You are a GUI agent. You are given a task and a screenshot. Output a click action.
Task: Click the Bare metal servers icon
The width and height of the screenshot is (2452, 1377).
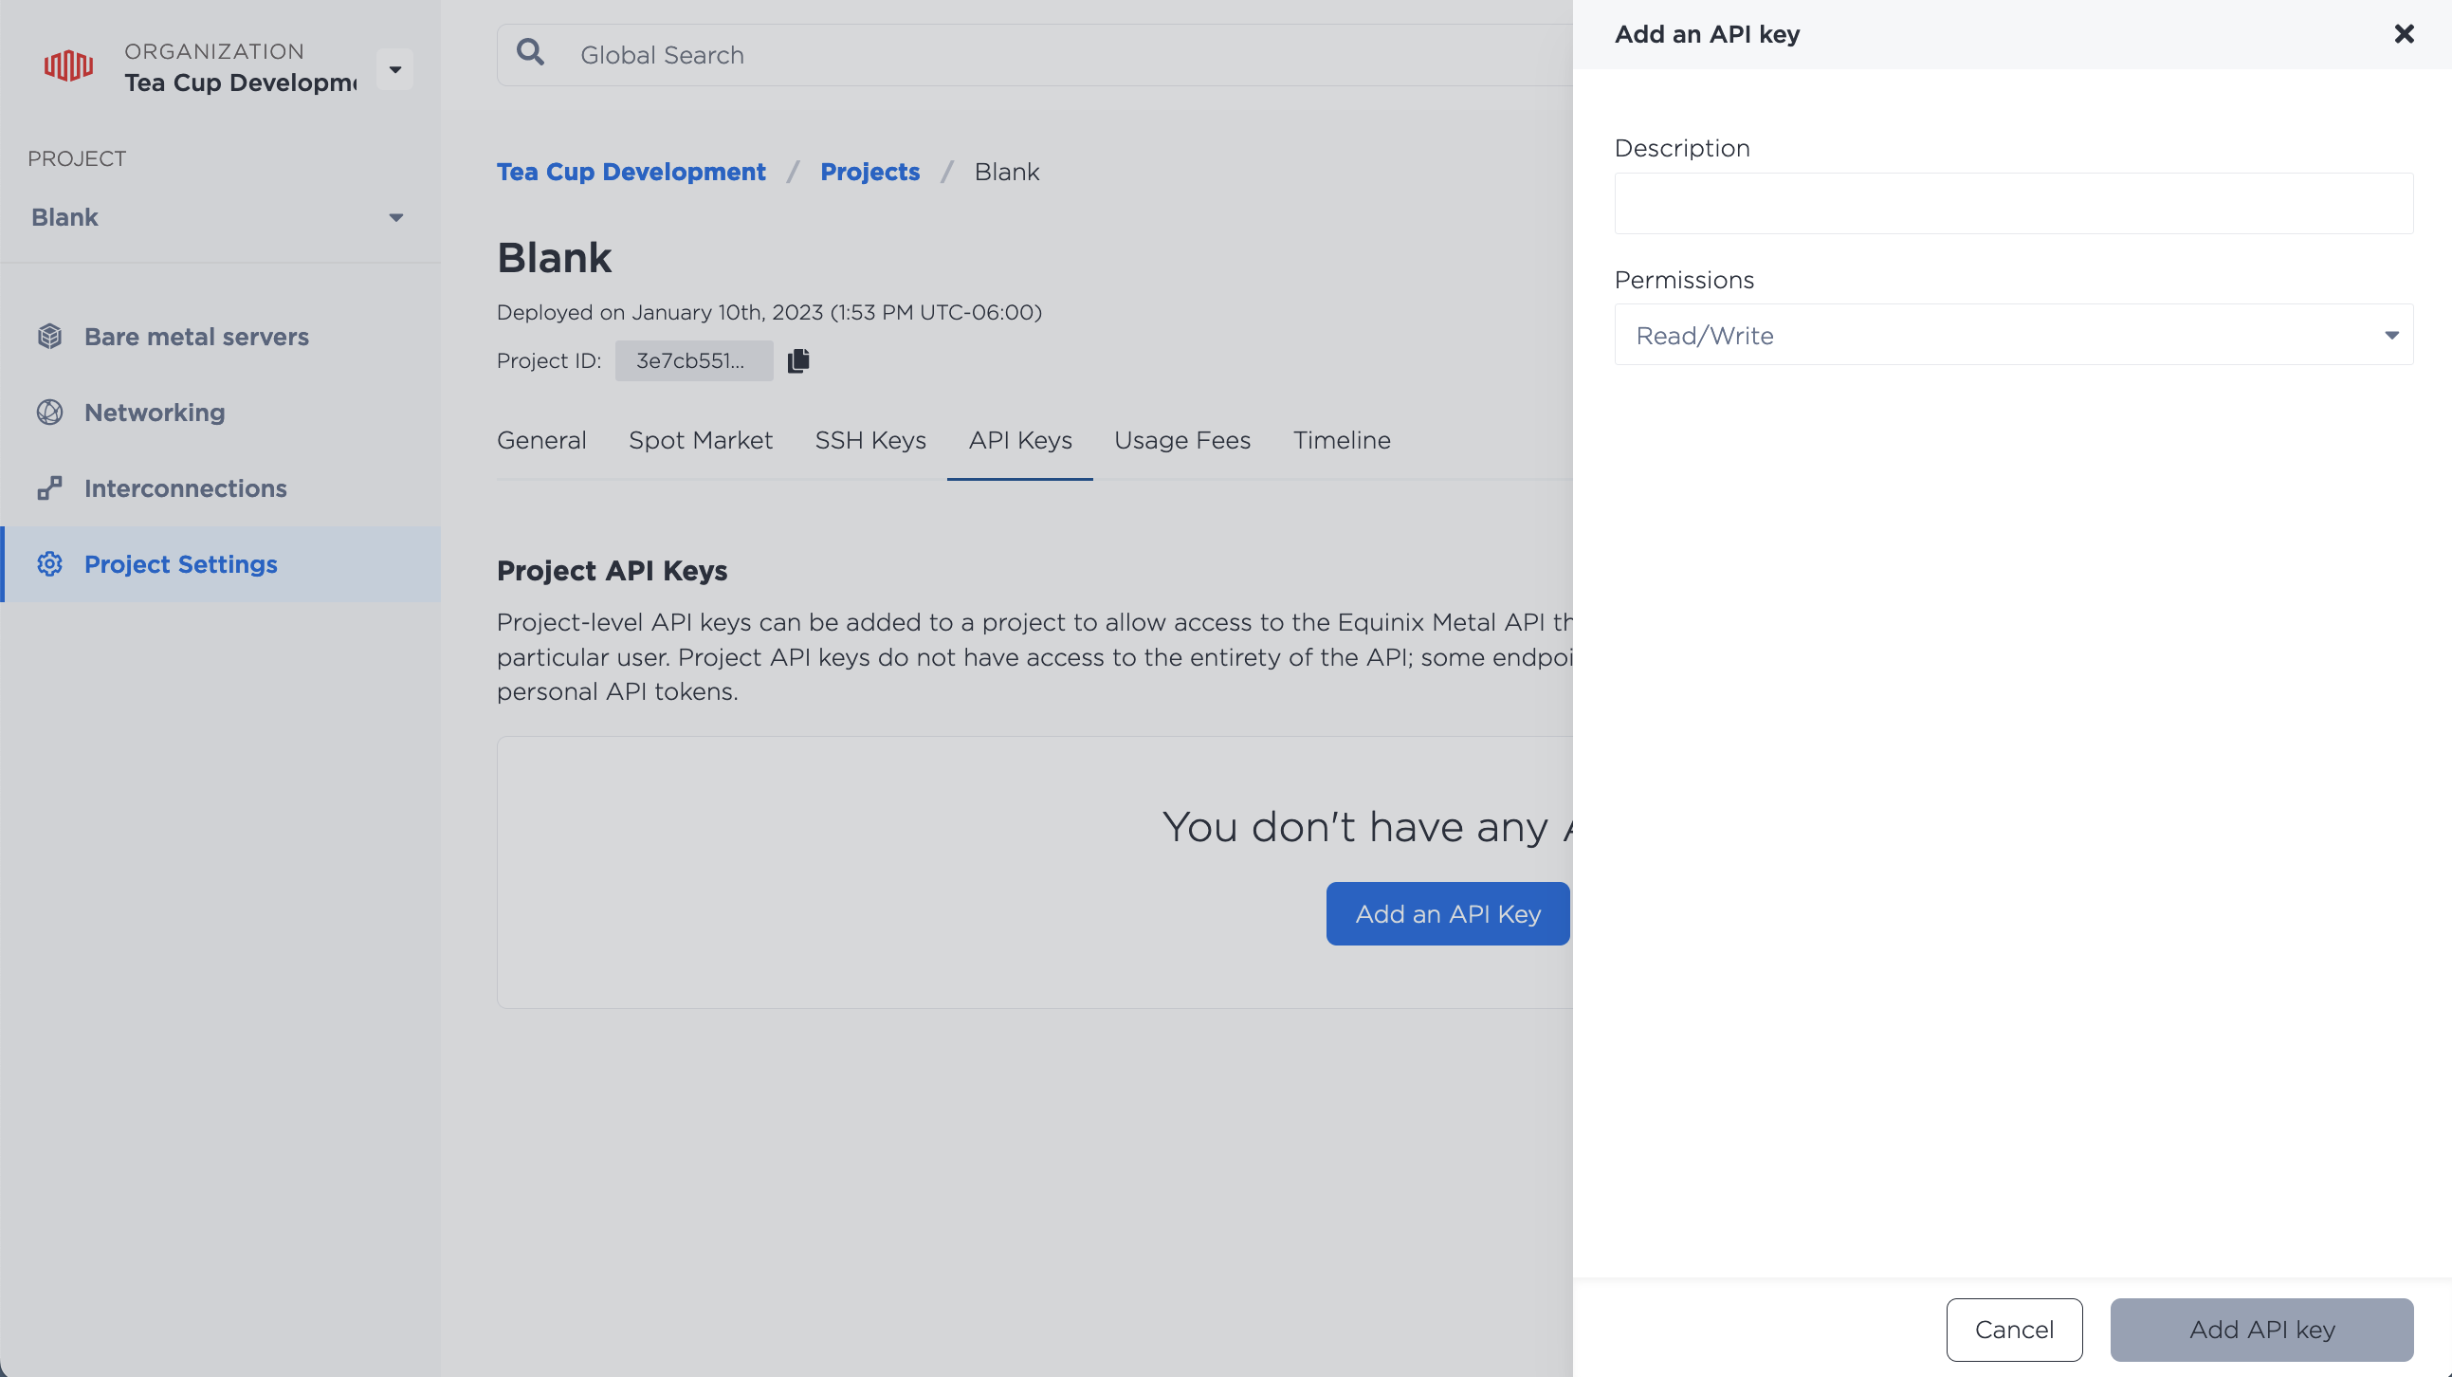tap(49, 336)
